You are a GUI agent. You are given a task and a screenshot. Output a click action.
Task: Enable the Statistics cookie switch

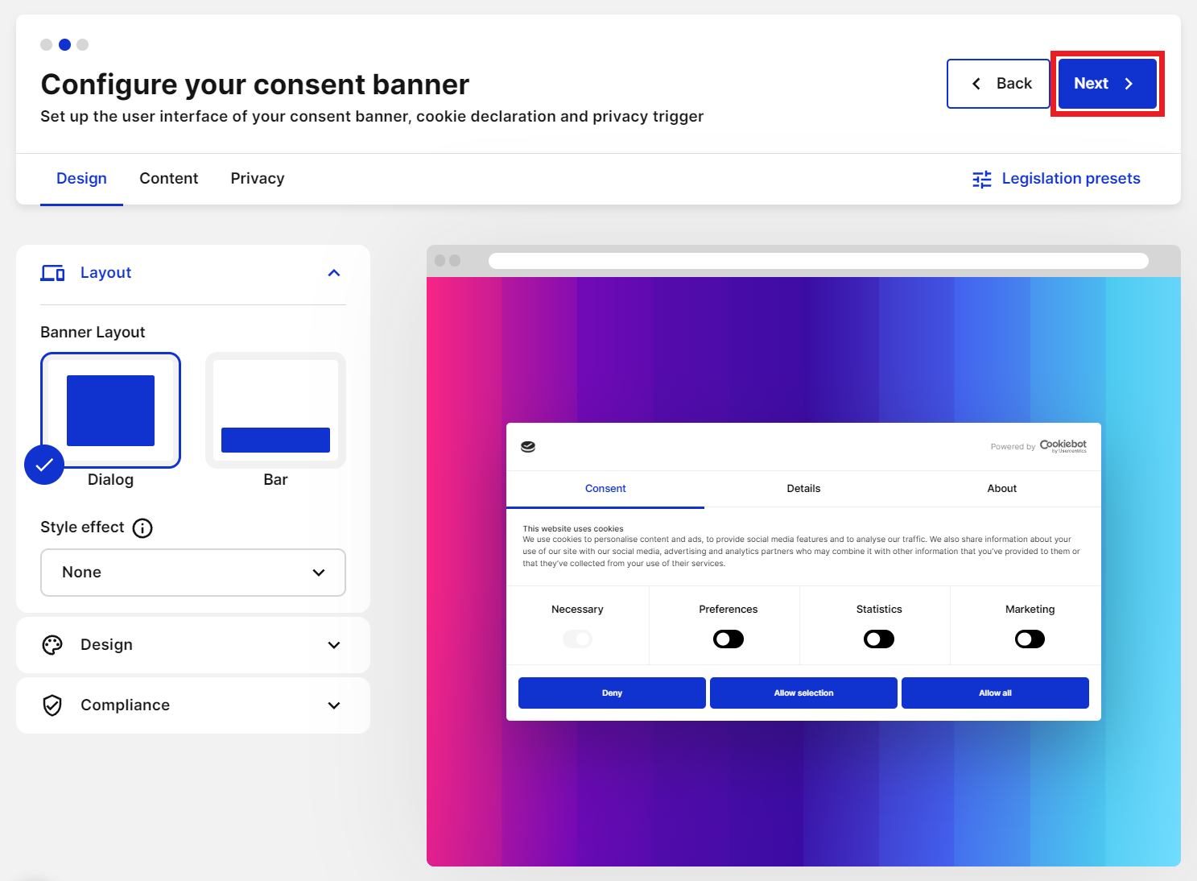(x=878, y=639)
